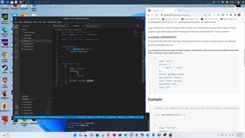245x138 pixels.
Task: Open .gitignore in the file explorer
Action: pos(28,35)
